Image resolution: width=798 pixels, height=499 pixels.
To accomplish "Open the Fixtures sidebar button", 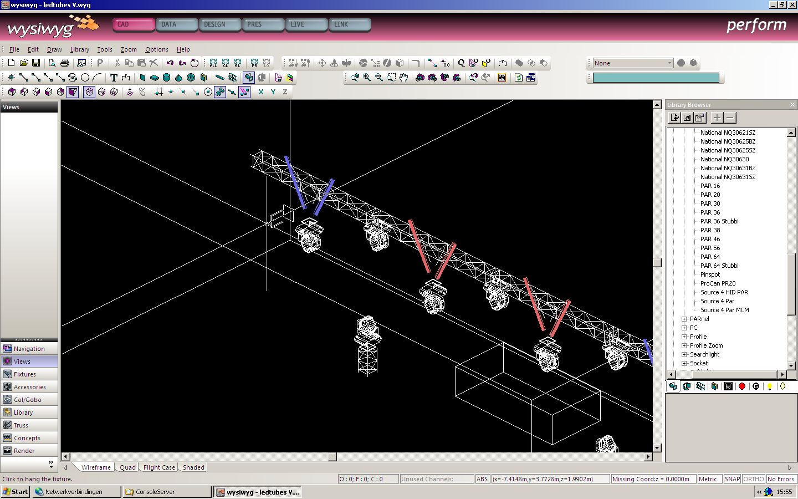I will click(29, 374).
